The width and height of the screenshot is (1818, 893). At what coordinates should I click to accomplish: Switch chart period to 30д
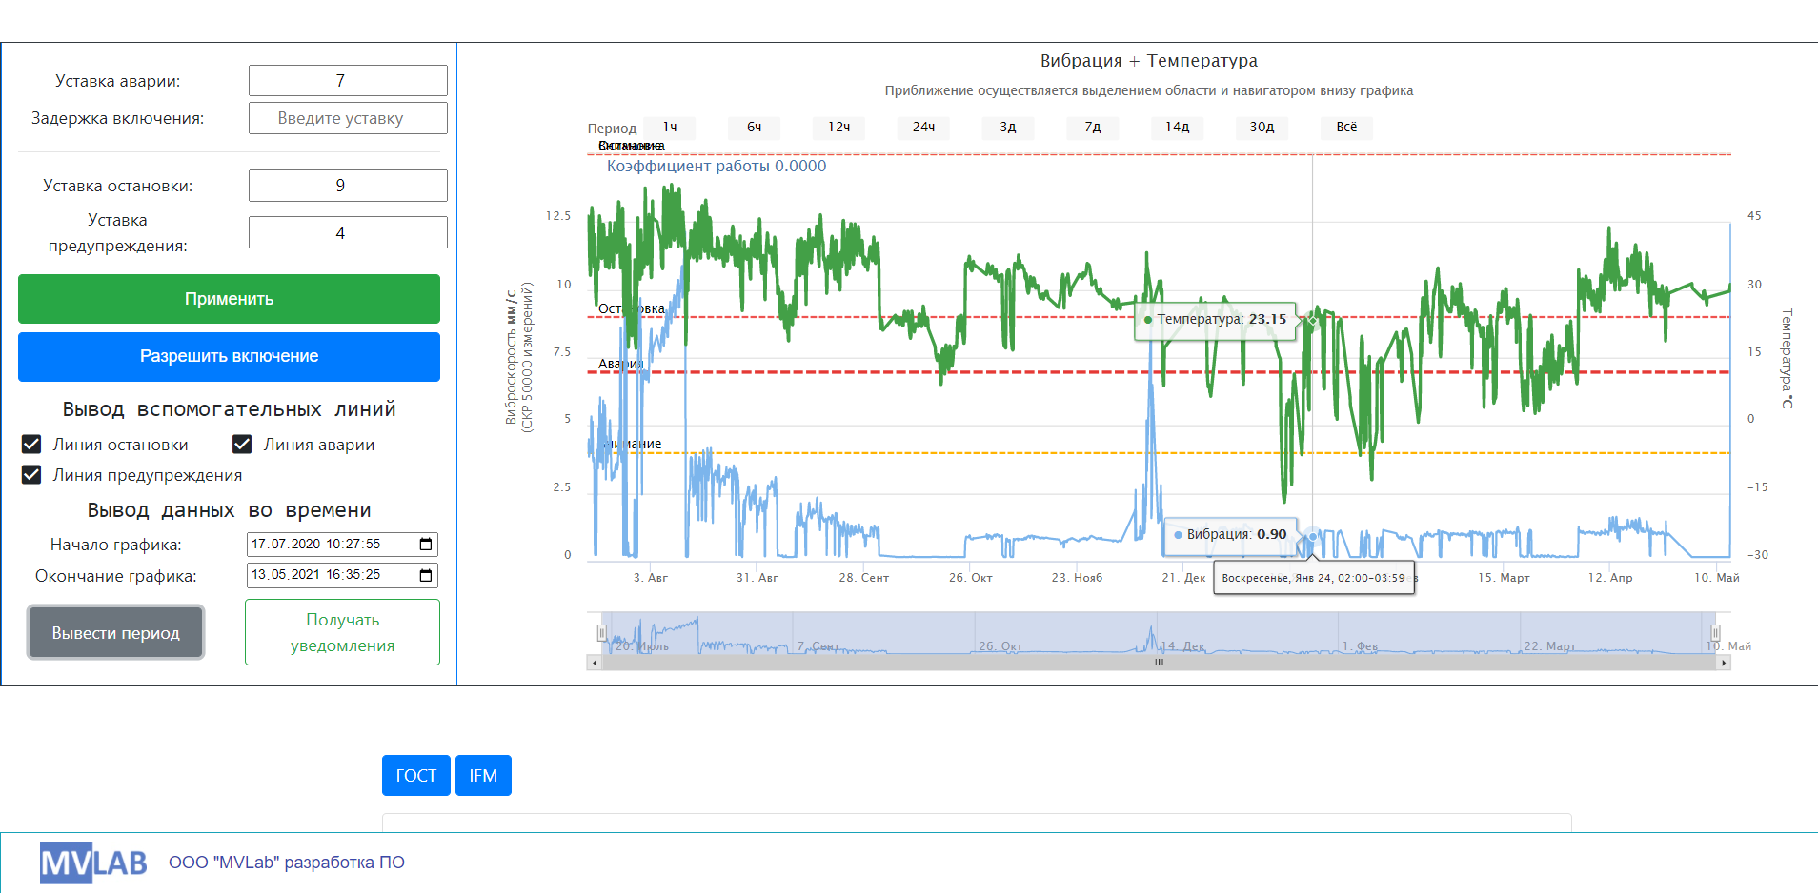(x=1262, y=128)
